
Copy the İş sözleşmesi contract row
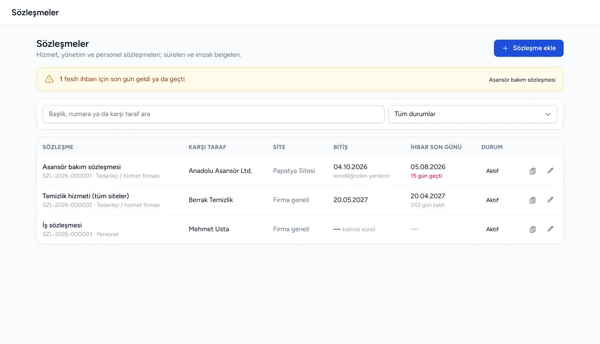pyautogui.click(x=533, y=229)
